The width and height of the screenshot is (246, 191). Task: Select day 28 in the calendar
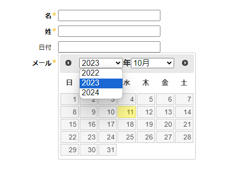tap(184, 137)
